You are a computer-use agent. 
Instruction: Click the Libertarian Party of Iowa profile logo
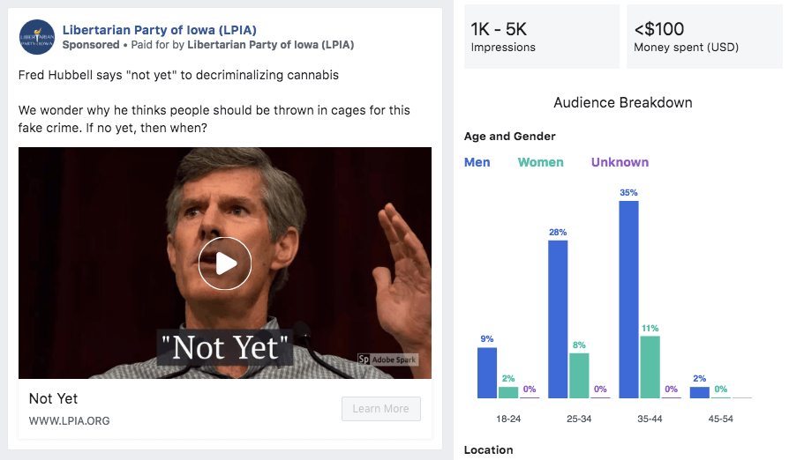coord(37,37)
